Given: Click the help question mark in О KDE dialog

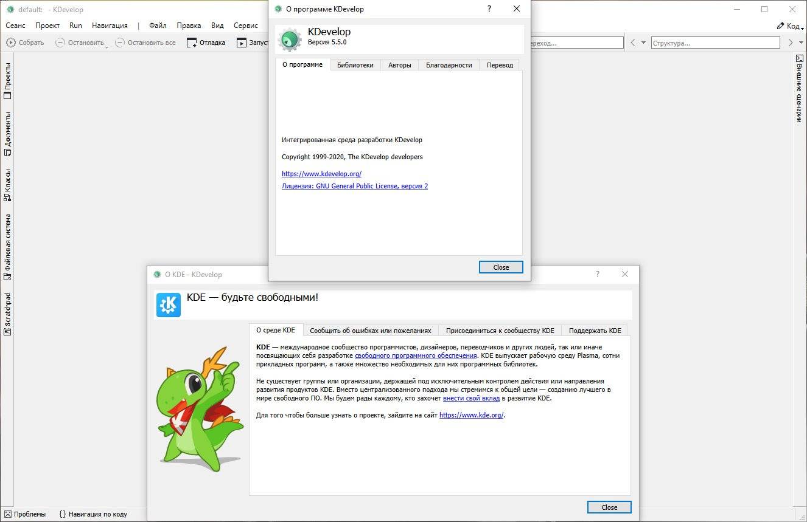Looking at the screenshot, I should 598,274.
